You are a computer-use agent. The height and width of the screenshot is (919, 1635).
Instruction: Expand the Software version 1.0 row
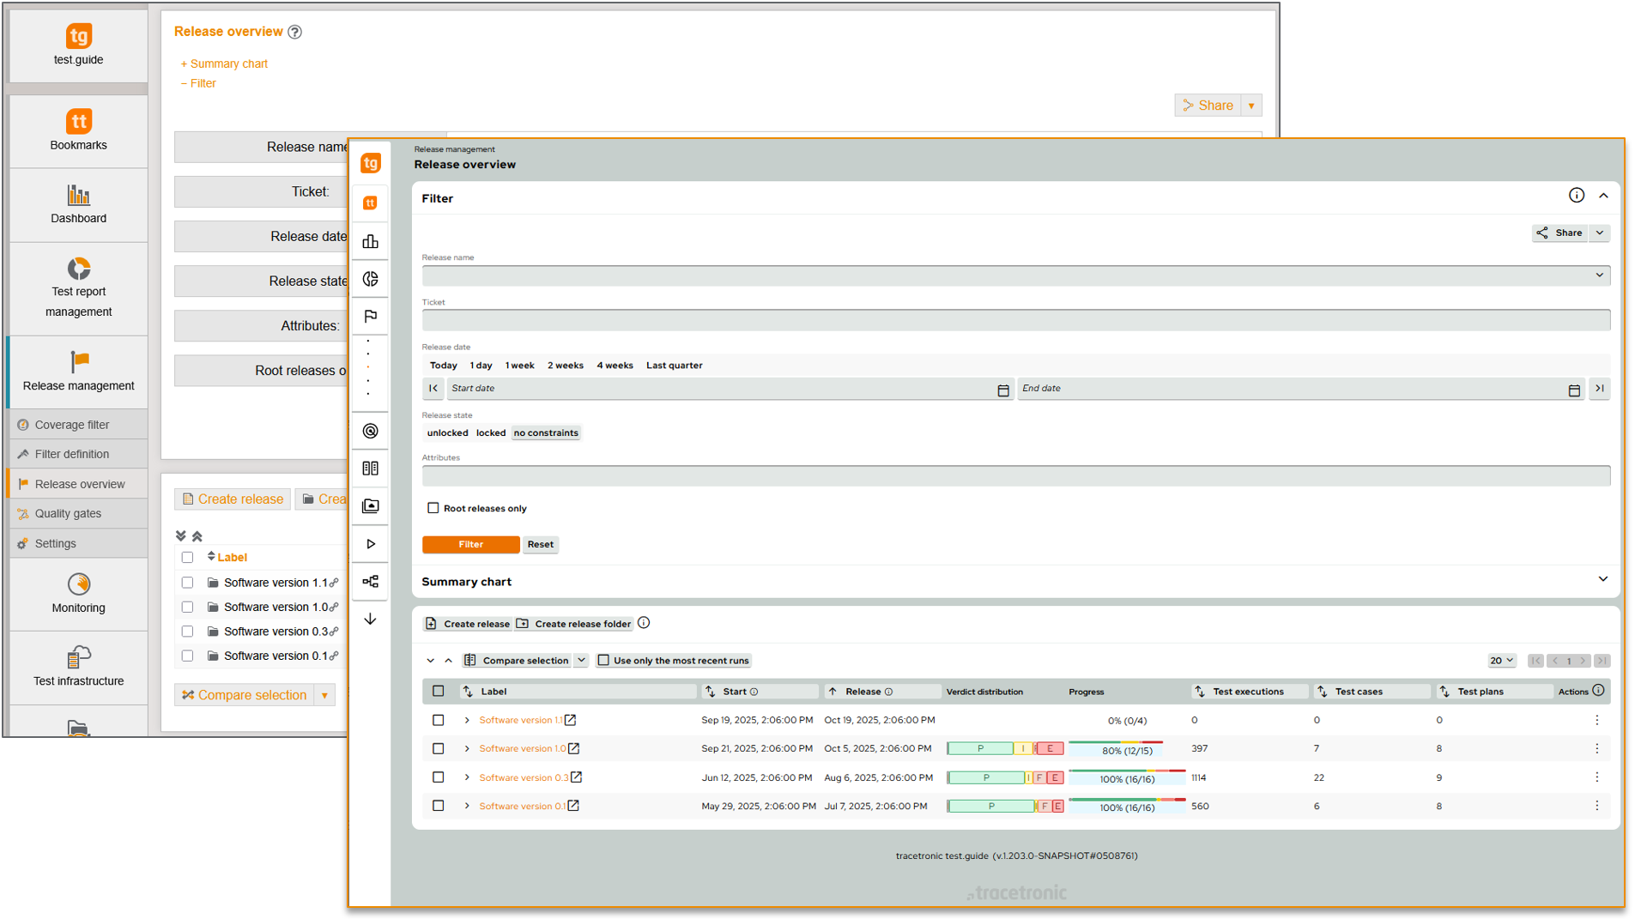pos(466,748)
